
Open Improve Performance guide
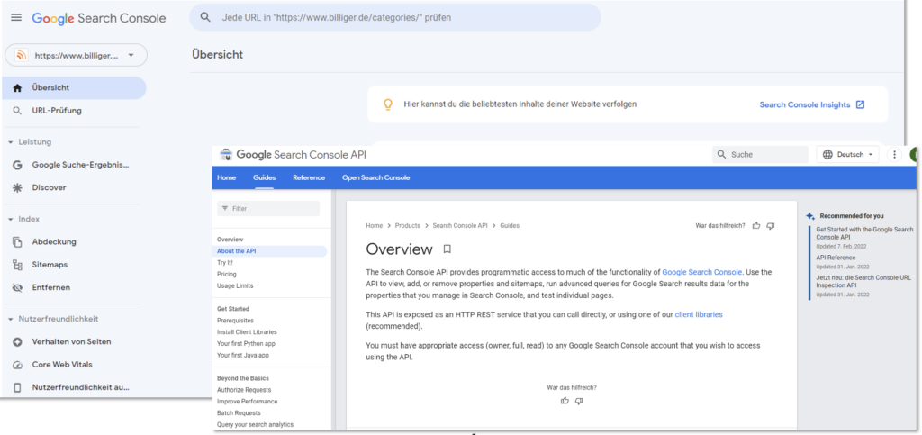tap(247, 402)
